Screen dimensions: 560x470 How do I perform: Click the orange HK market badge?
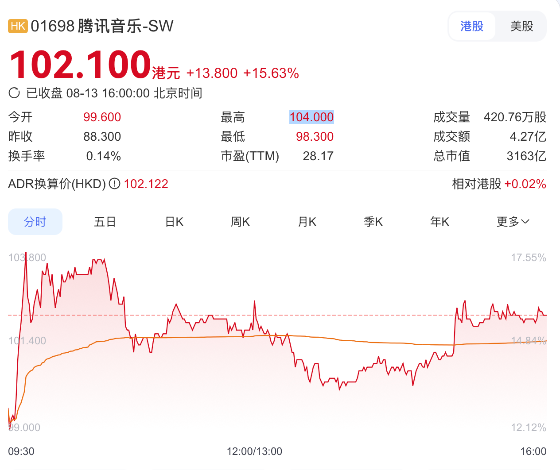18,26
